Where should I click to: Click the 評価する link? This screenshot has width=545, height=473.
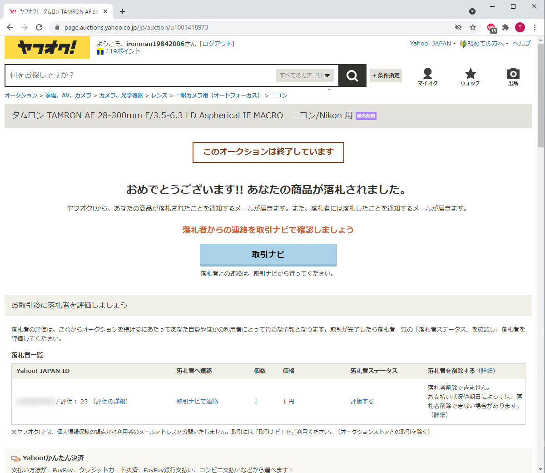coord(362,401)
